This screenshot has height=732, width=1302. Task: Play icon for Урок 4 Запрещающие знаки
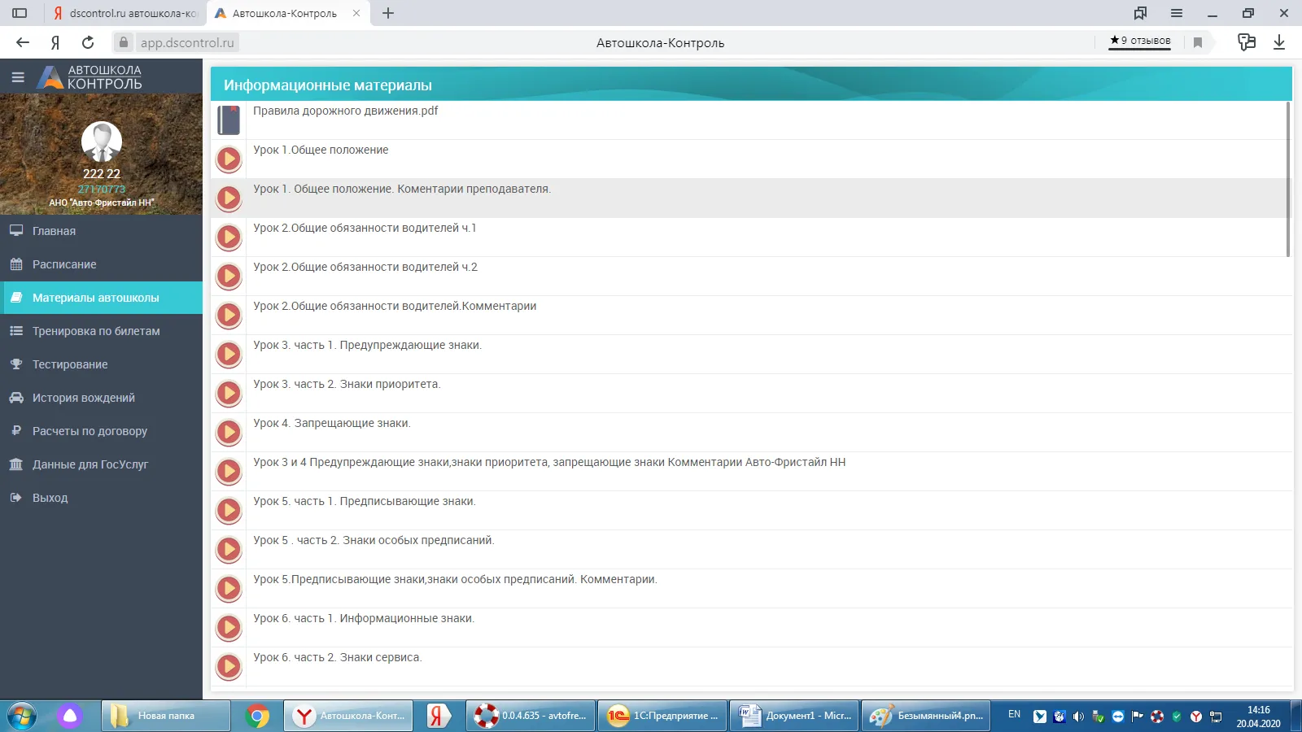(229, 433)
